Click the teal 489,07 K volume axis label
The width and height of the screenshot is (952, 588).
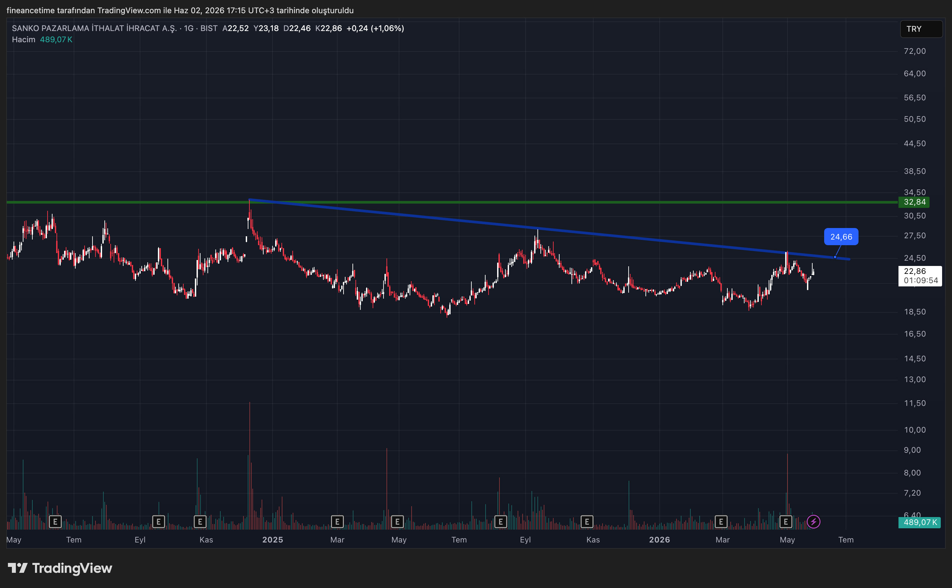click(919, 522)
